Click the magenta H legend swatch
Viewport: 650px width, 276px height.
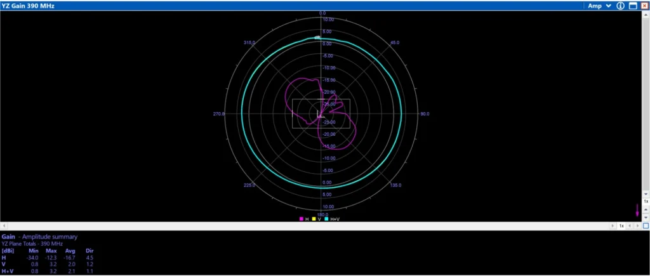(x=302, y=219)
